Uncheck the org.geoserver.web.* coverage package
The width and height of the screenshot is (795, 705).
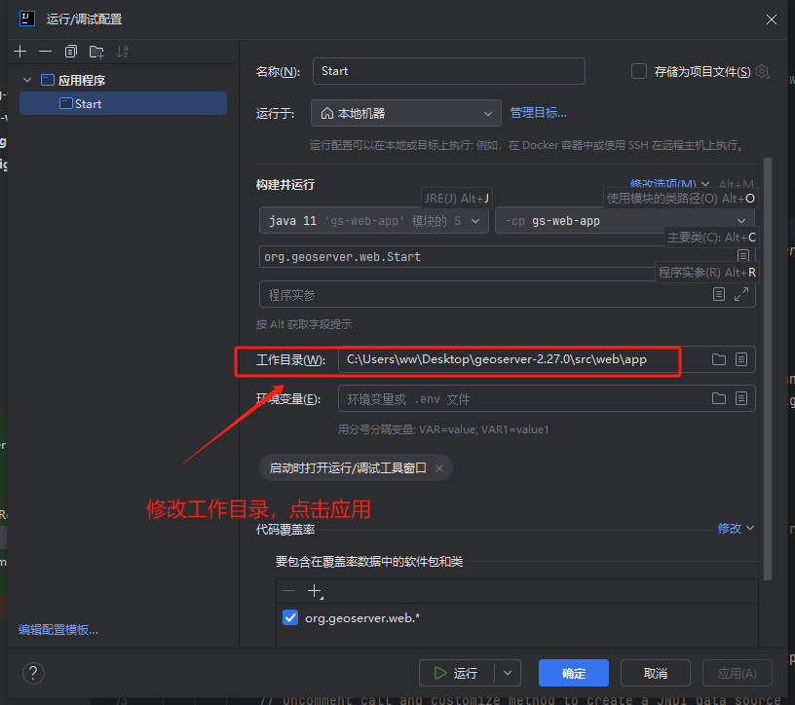click(289, 616)
